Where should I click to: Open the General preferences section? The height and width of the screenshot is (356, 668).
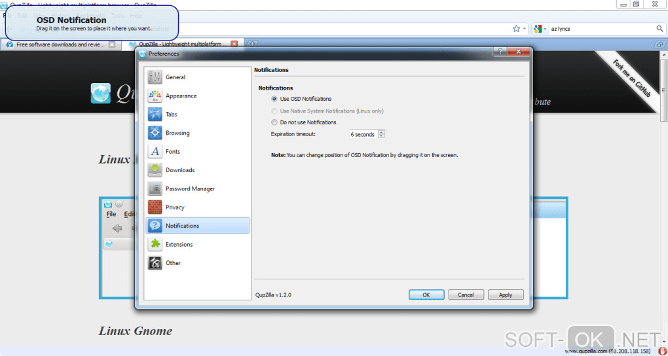pyautogui.click(x=197, y=77)
